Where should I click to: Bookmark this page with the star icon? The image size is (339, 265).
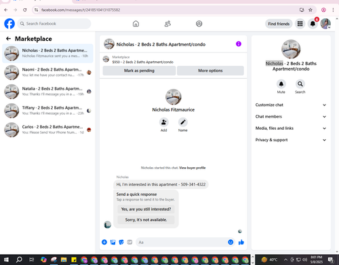click(311, 10)
